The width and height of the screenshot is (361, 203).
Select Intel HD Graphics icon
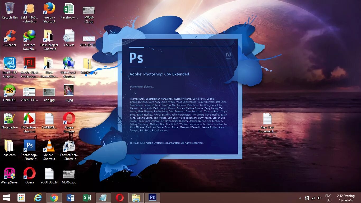[x=10, y=63]
